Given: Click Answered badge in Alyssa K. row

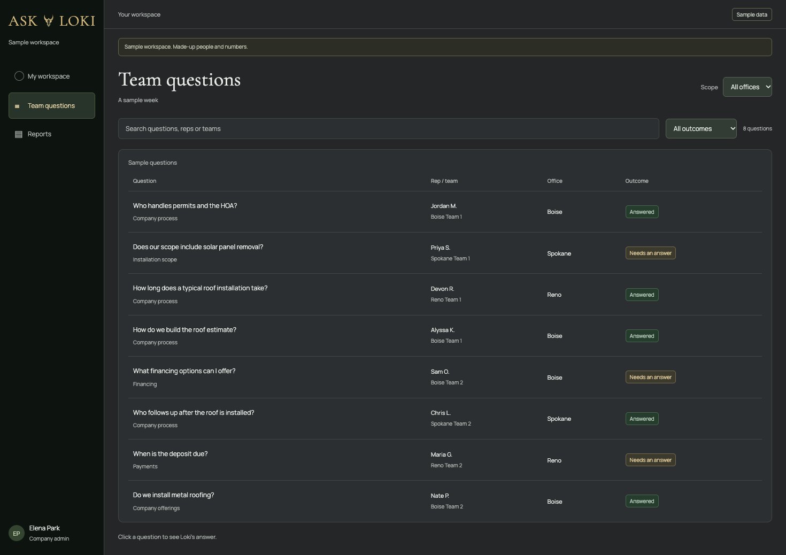Looking at the screenshot, I should [642, 336].
